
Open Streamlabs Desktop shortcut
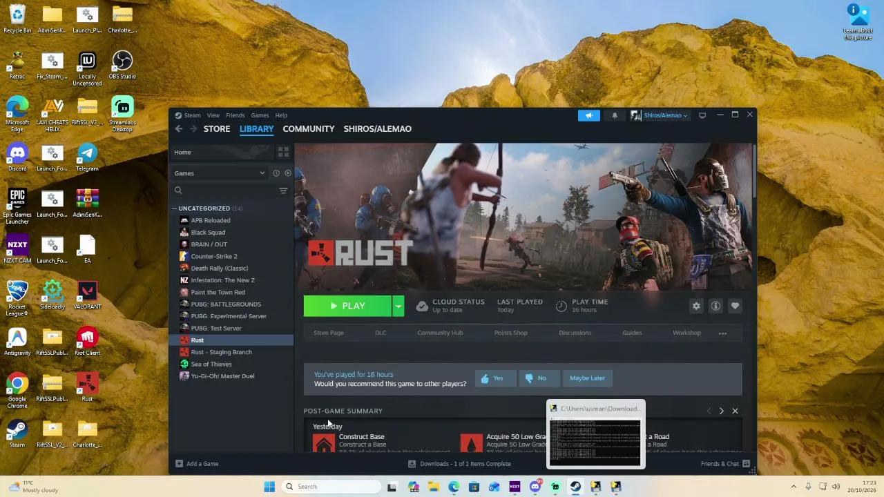tap(122, 114)
